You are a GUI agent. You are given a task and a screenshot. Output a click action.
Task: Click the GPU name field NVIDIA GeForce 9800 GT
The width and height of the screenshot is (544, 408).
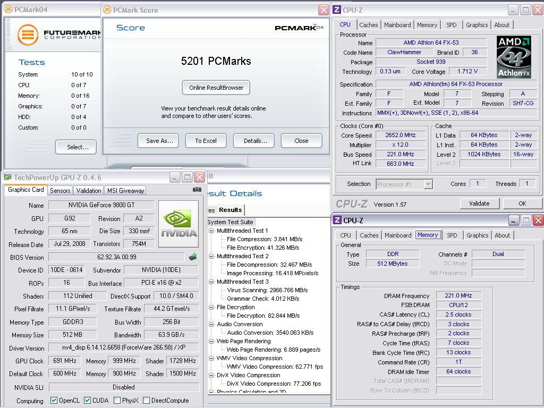[x=101, y=205]
